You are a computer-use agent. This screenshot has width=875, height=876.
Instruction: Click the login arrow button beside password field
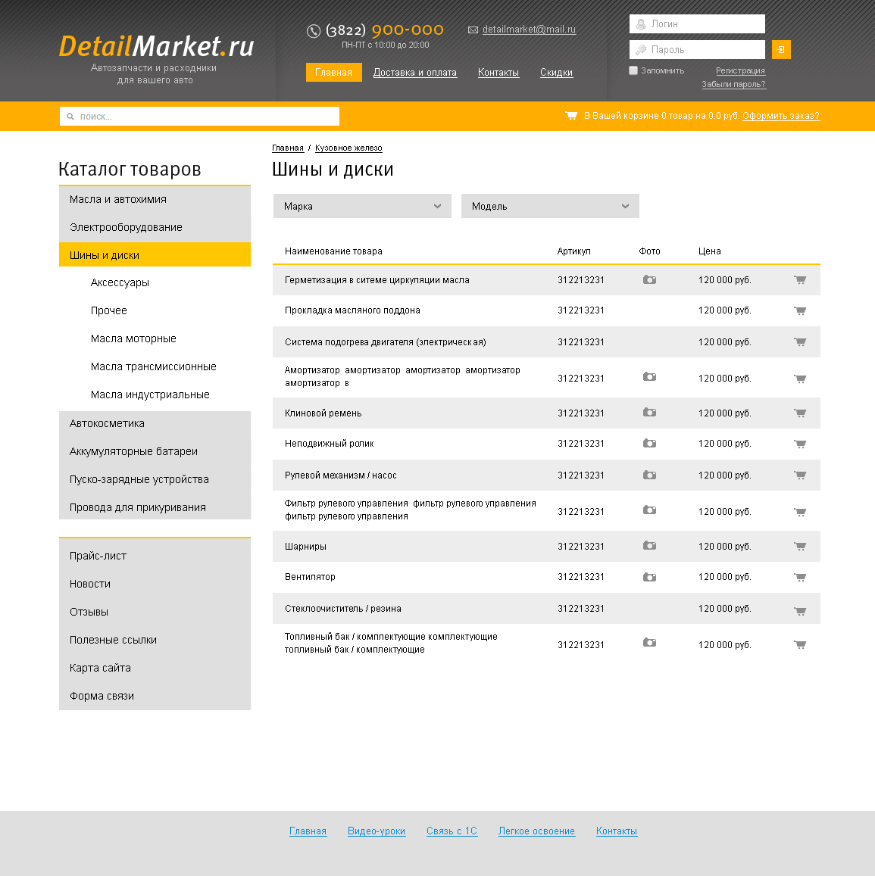click(781, 49)
